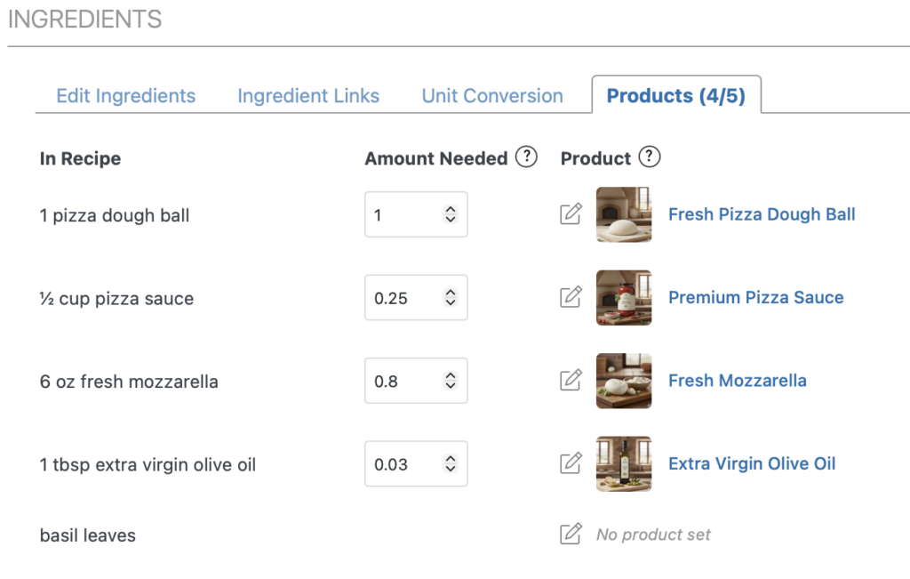910x579 pixels.
Task: Open the Fresh Pizza Dough Ball link
Action: [762, 214]
